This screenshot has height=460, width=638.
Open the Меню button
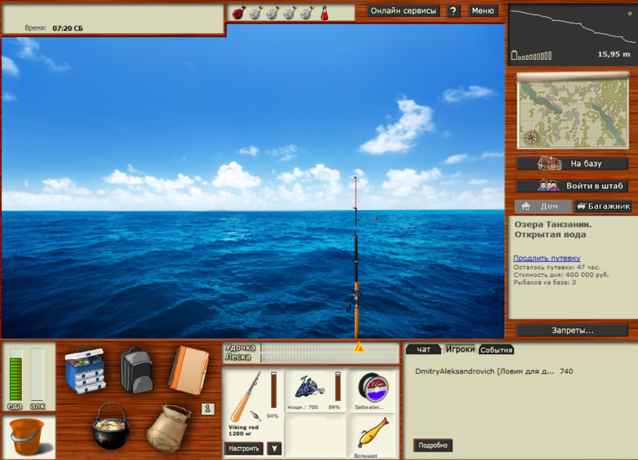(483, 11)
